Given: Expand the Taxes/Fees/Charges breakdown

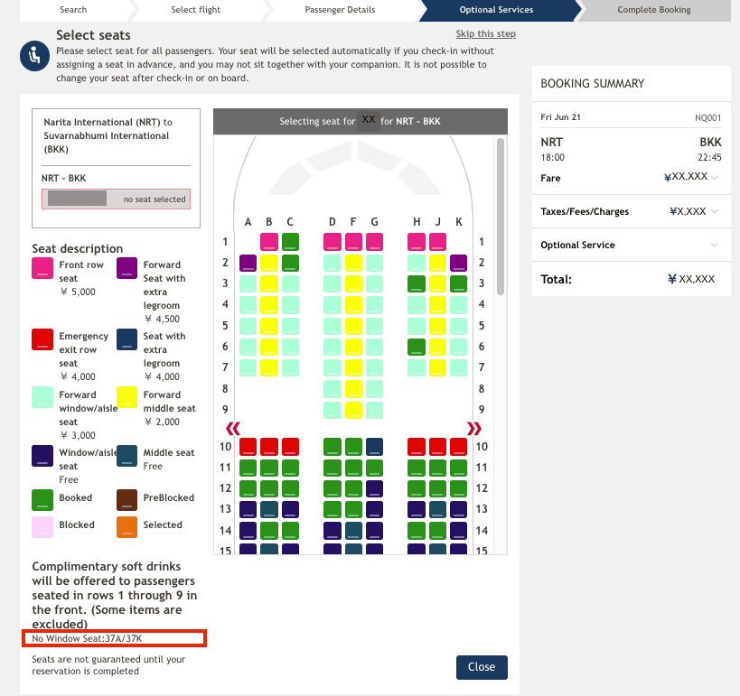Looking at the screenshot, I should [x=712, y=211].
